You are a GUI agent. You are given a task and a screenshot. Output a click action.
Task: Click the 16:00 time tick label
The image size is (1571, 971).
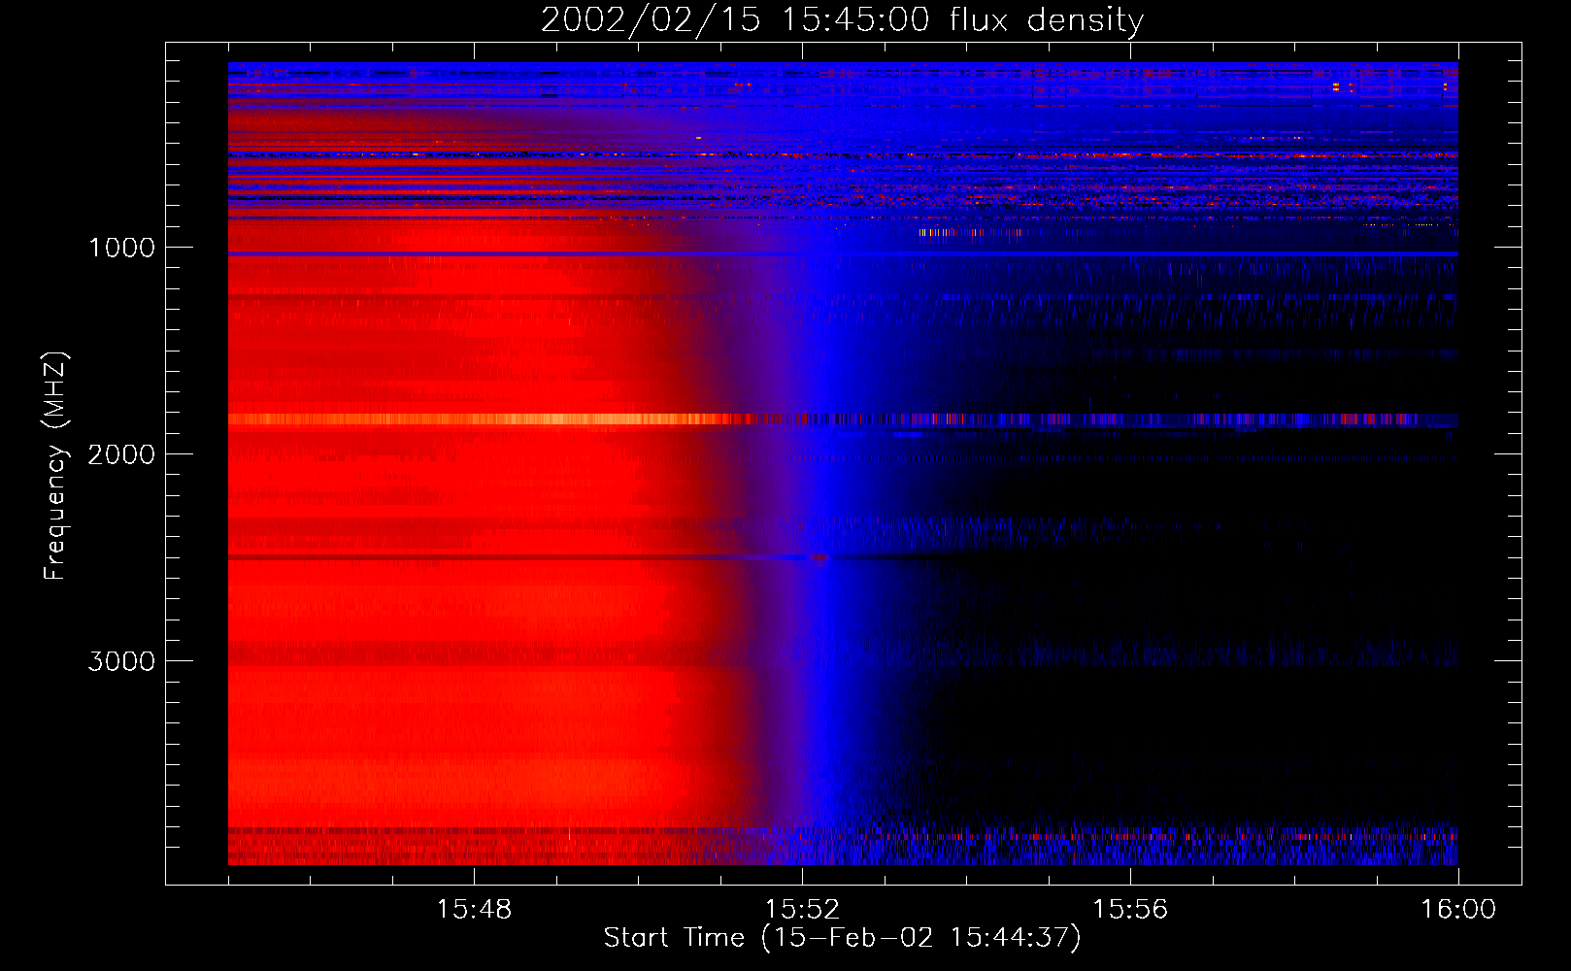coord(1458,910)
